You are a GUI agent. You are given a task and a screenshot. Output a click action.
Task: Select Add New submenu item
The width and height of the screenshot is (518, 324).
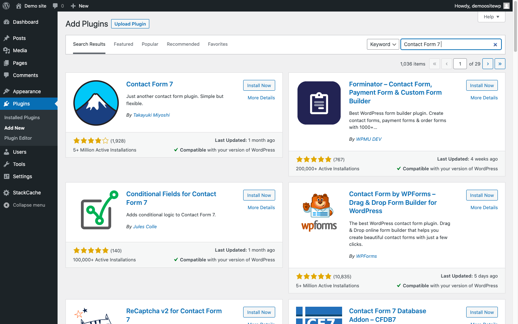click(14, 128)
